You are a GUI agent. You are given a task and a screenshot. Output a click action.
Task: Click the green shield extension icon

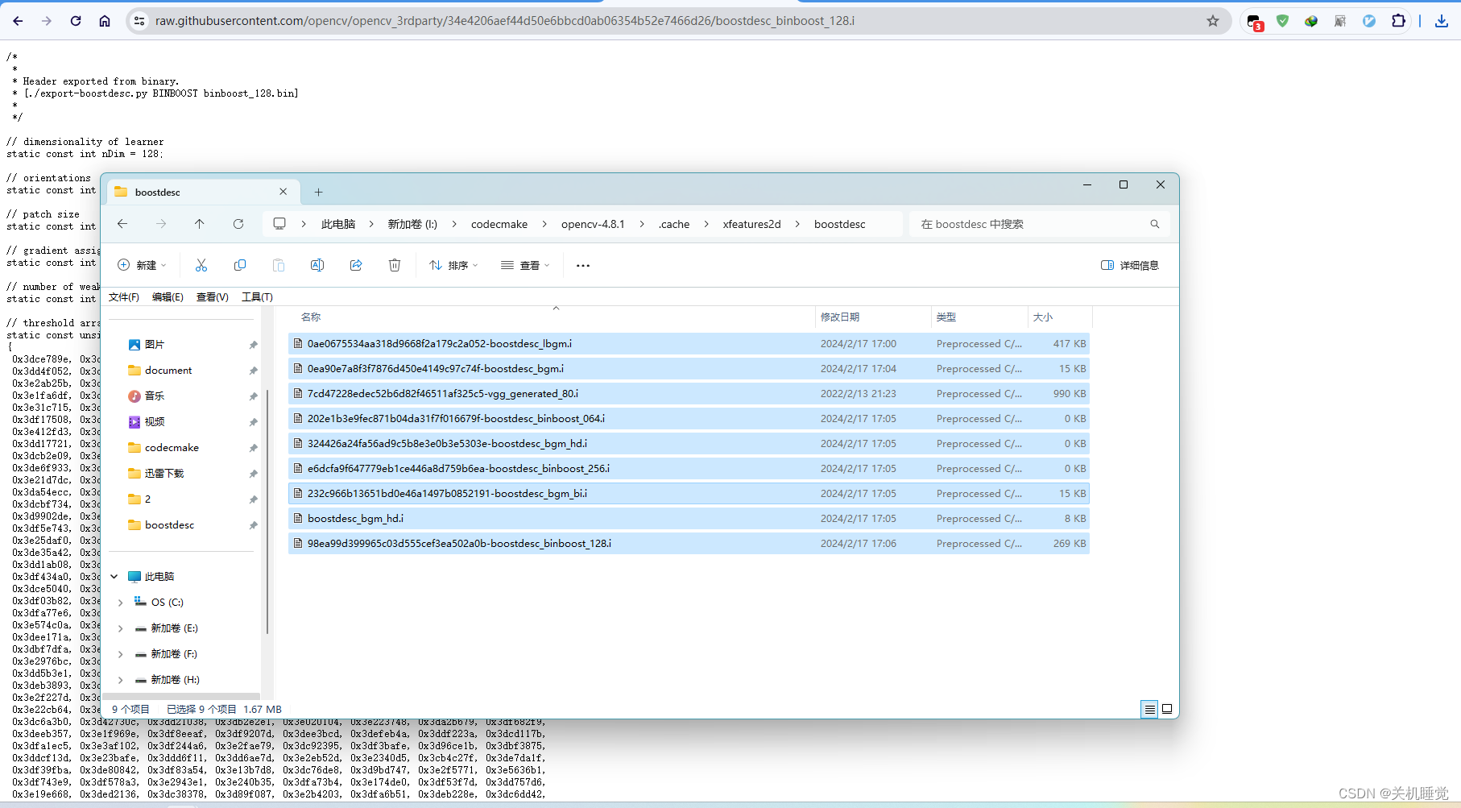(x=1282, y=21)
